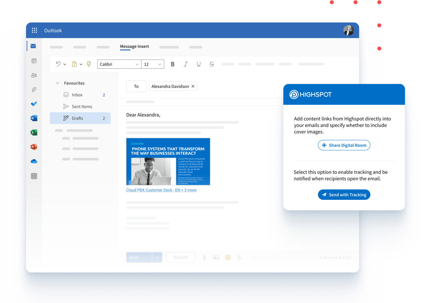Click the Paste clipboard icon
Screen dimensions: 431x303
pos(74,64)
